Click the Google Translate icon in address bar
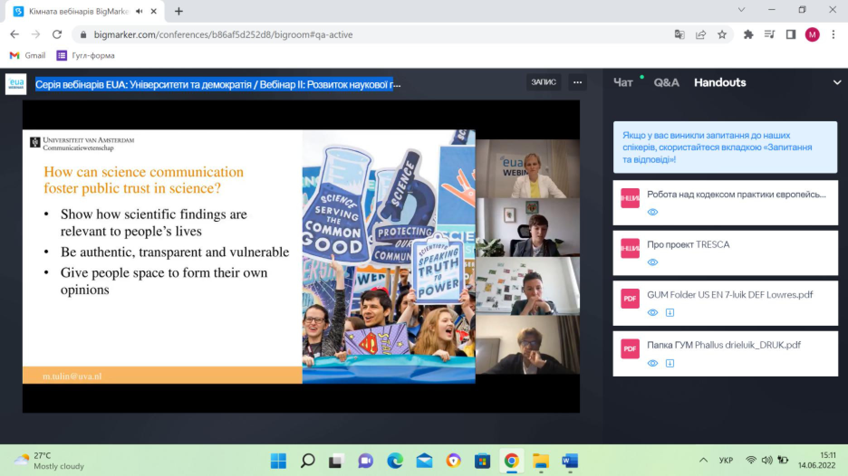Viewport: 848px width, 476px height. point(679,35)
